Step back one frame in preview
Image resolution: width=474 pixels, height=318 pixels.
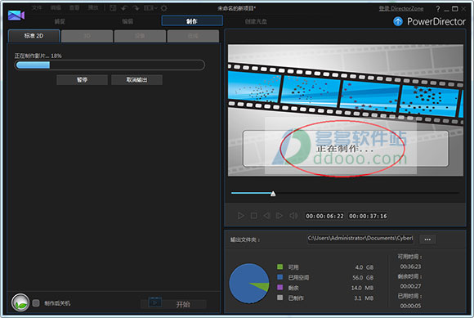point(266,216)
